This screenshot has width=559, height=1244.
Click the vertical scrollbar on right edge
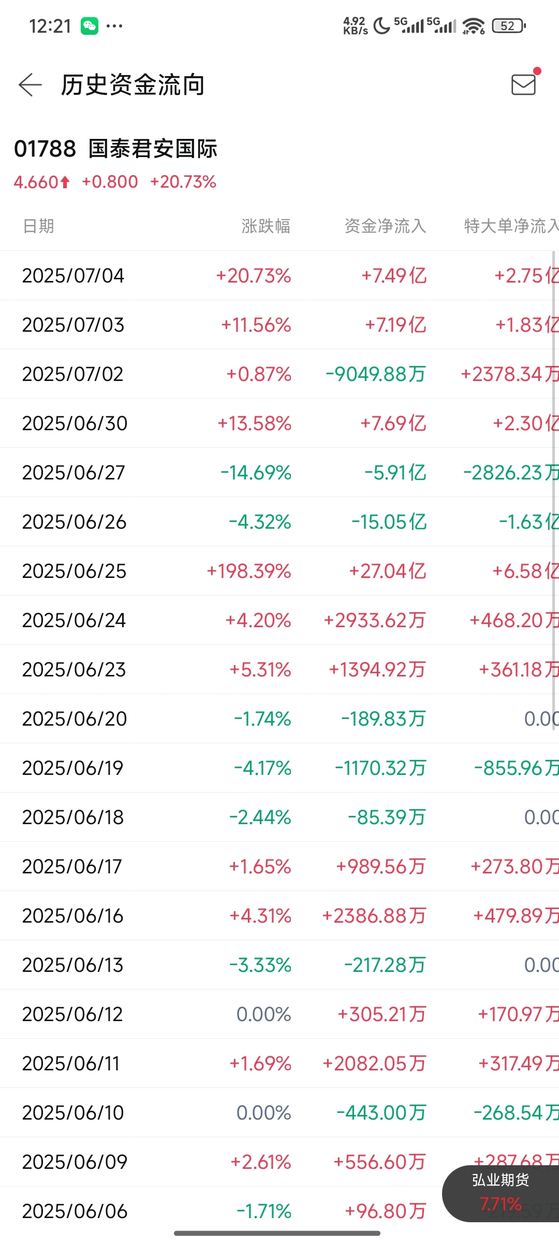pos(554,490)
